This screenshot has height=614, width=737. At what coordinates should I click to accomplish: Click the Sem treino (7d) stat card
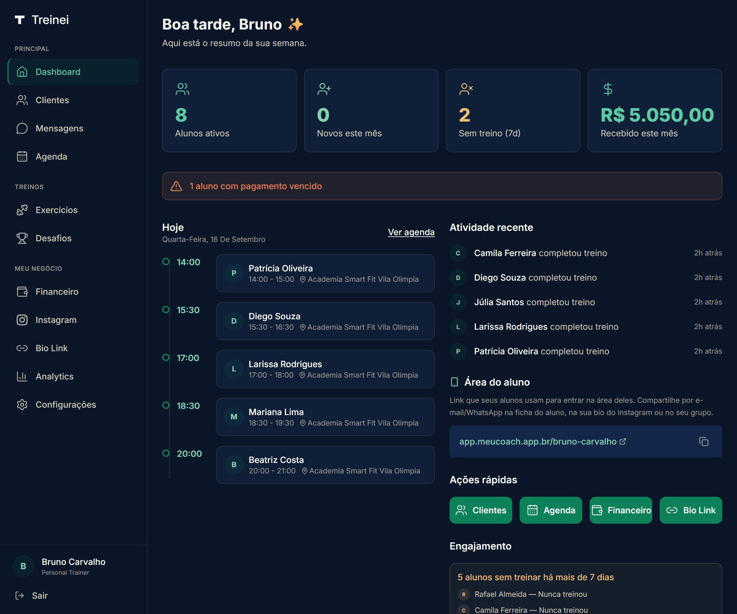[513, 111]
